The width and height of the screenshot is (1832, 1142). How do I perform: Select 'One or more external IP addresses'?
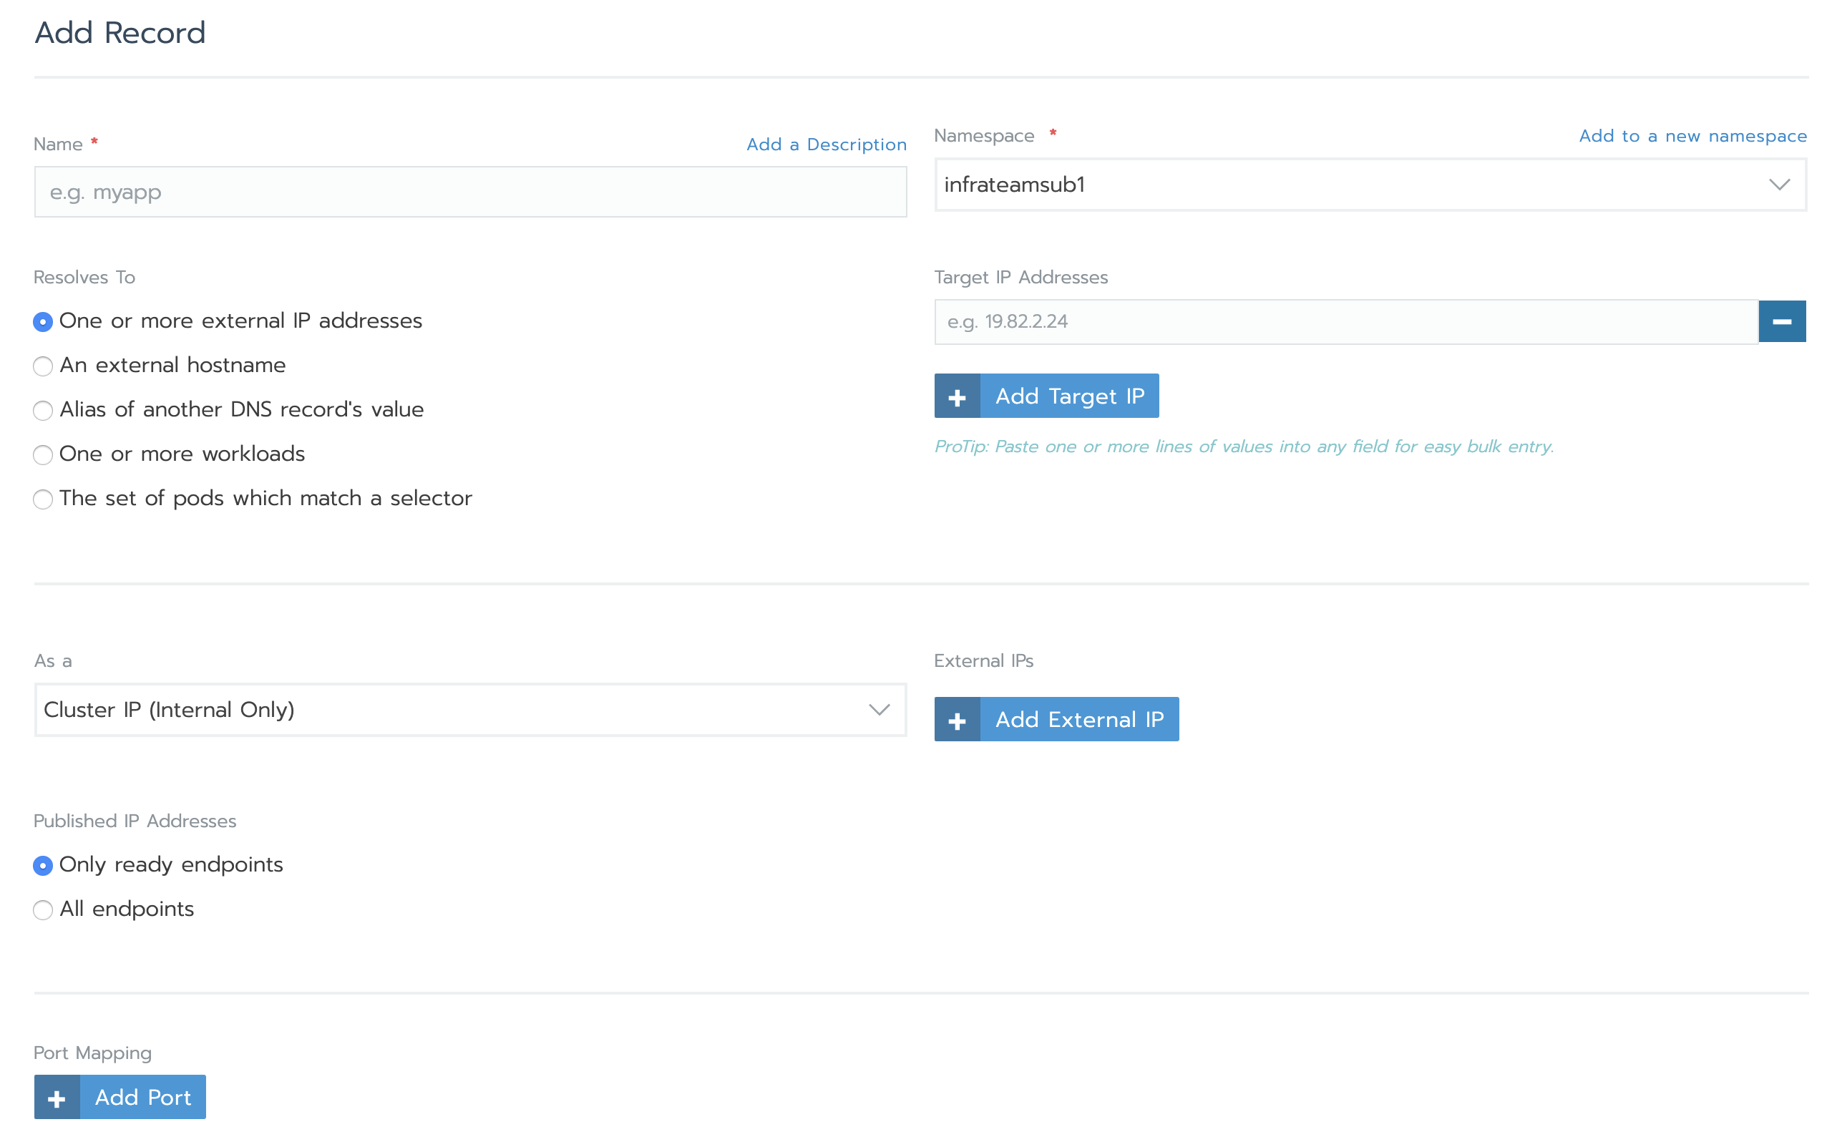43,322
